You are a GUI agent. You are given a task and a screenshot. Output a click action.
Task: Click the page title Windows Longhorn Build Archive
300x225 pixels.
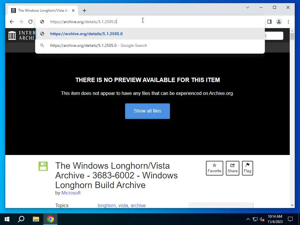pos(116,175)
